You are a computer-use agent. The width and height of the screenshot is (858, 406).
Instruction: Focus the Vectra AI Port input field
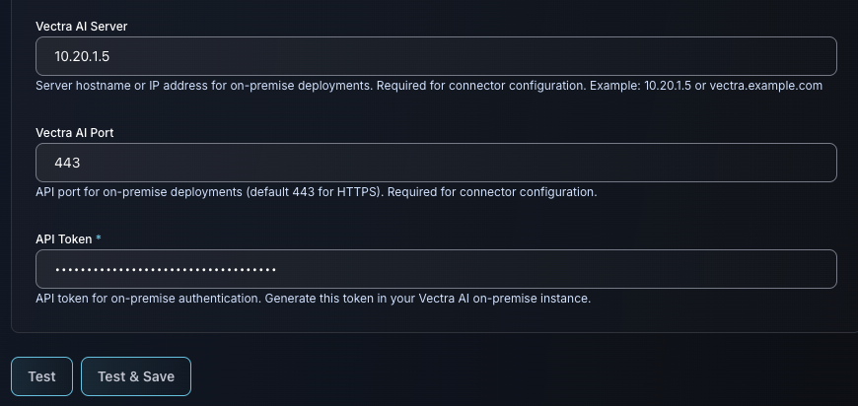(436, 163)
